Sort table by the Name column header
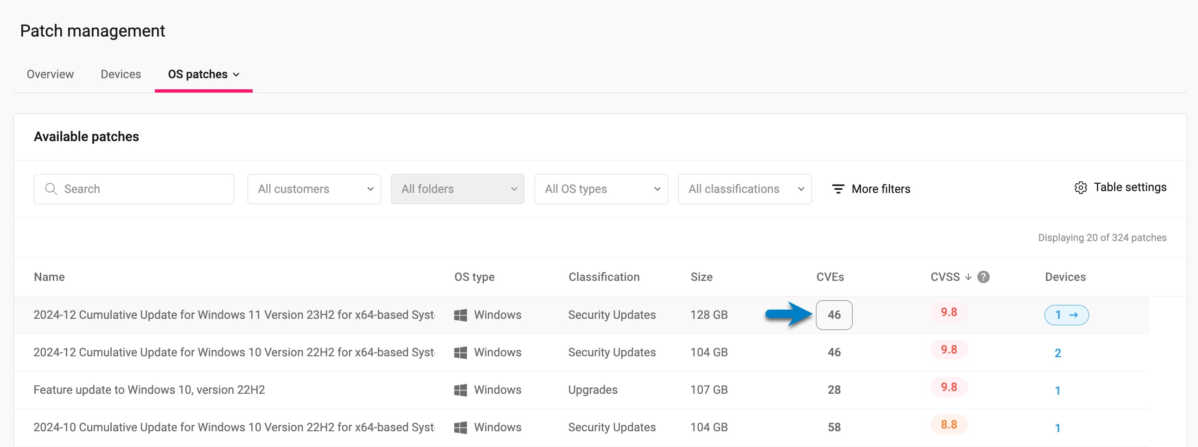 (49, 277)
